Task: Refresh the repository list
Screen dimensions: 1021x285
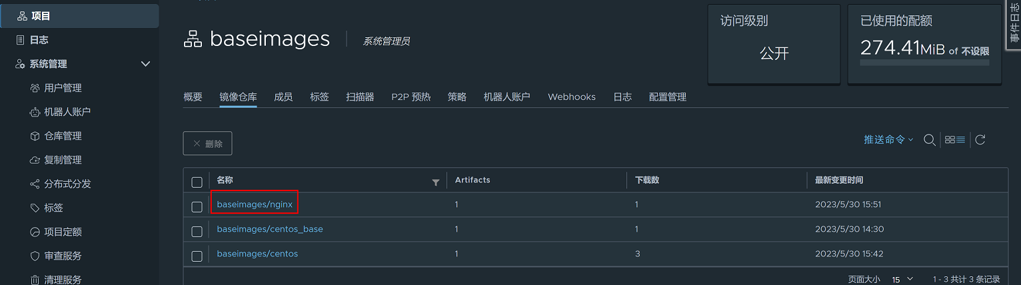Action: 980,140
